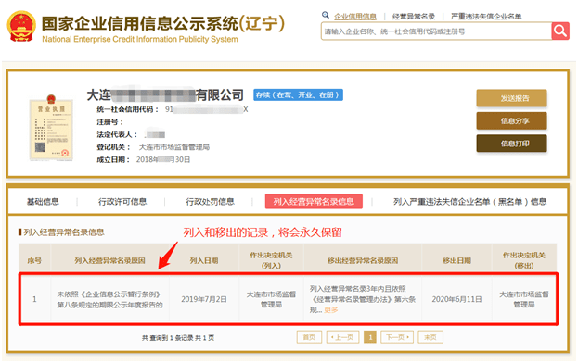Click the 信息打印 button
Viewport: 578px width, 363px height.
click(511, 144)
